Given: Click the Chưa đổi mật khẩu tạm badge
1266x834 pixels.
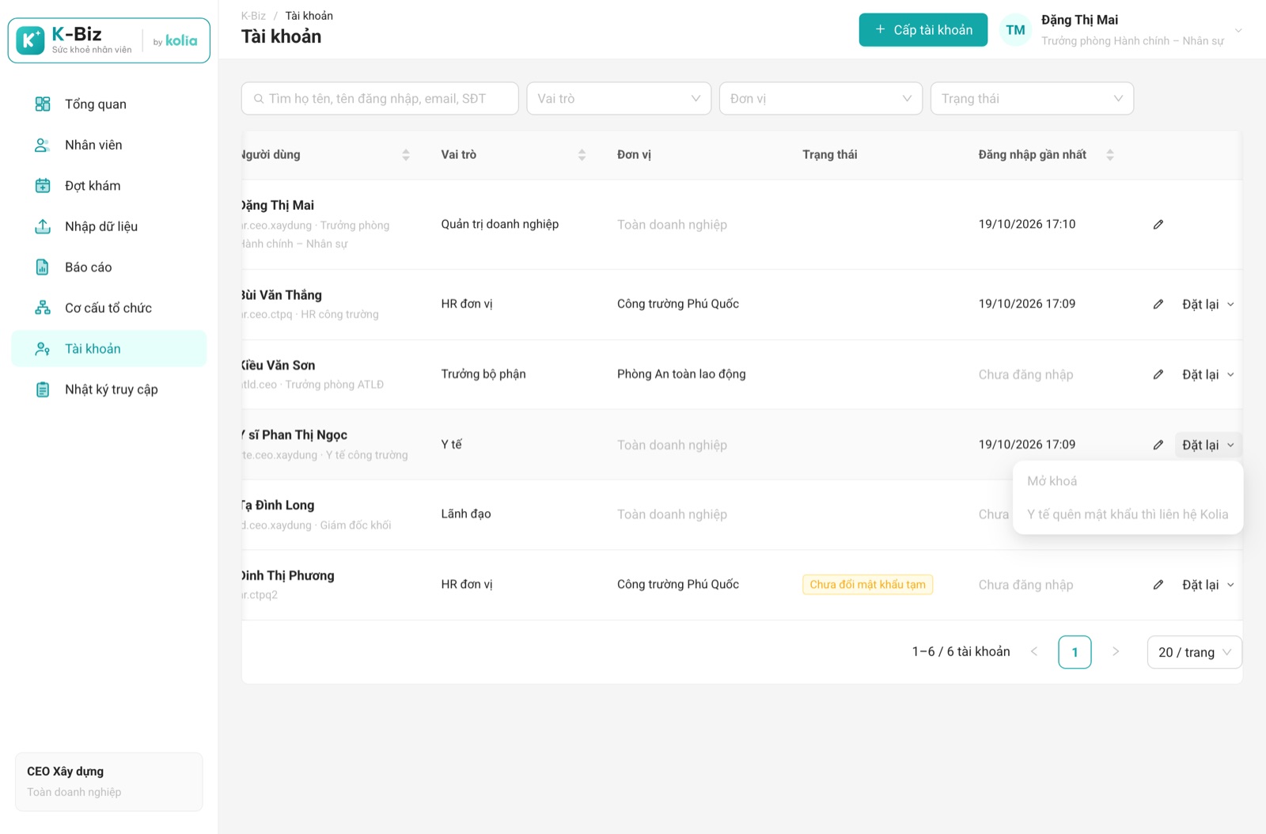Looking at the screenshot, I should click(x=867, y=585).
